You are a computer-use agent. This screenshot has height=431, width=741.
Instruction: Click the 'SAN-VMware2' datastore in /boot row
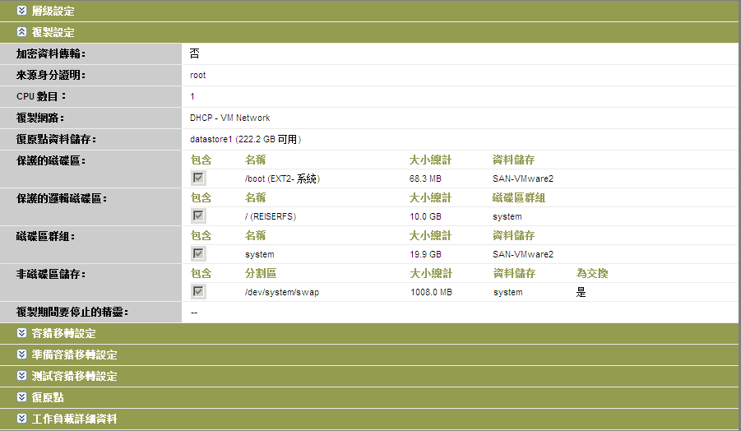click(x=523, y=178)
